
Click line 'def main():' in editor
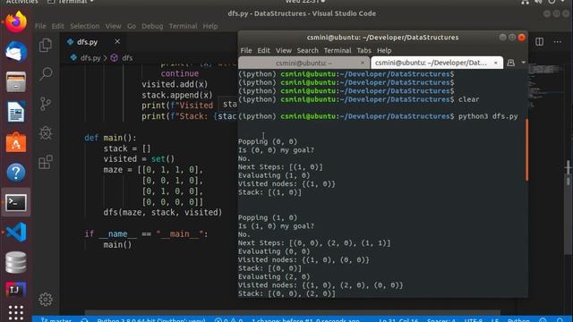pyautogui.click(x=110, y=138)
